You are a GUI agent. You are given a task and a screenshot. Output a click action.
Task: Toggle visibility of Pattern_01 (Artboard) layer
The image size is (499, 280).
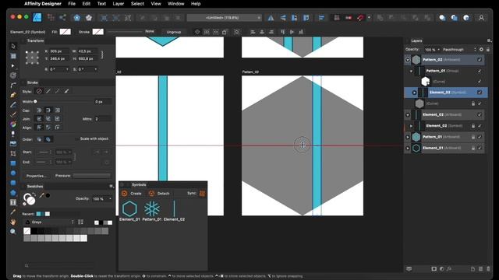coord(480,137)
